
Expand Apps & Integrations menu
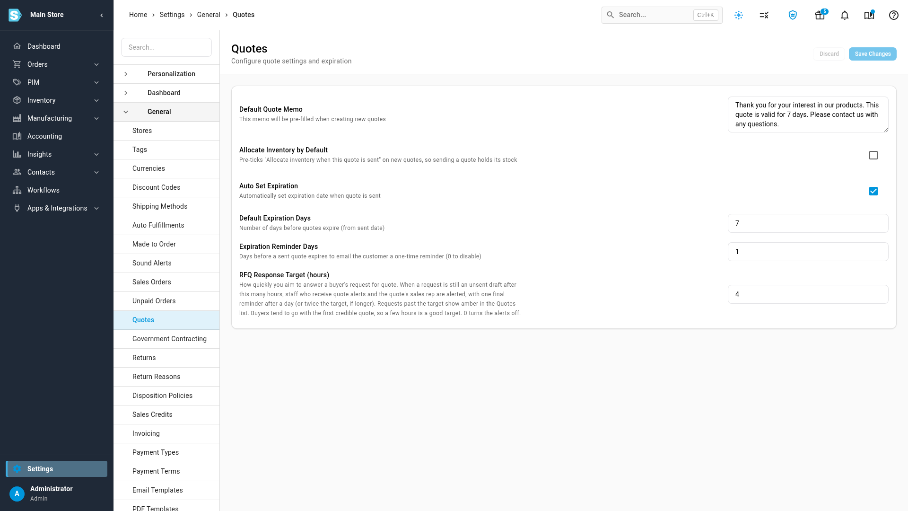[x=57, y=208]
